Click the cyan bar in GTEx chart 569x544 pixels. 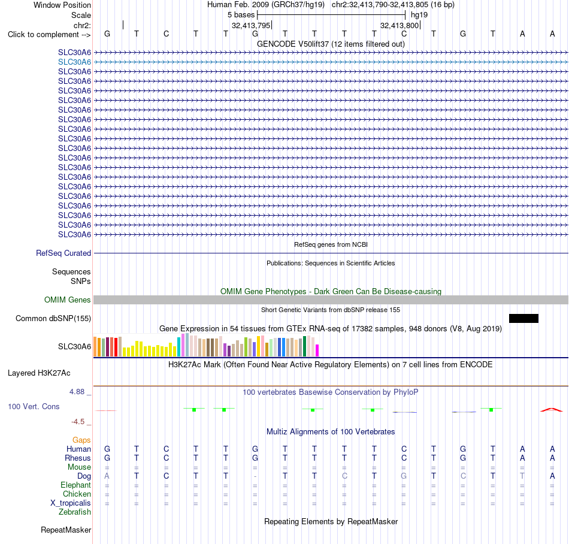pos(179,347)
